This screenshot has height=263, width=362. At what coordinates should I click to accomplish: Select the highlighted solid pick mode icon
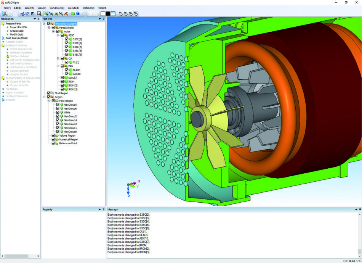point(46,14)
